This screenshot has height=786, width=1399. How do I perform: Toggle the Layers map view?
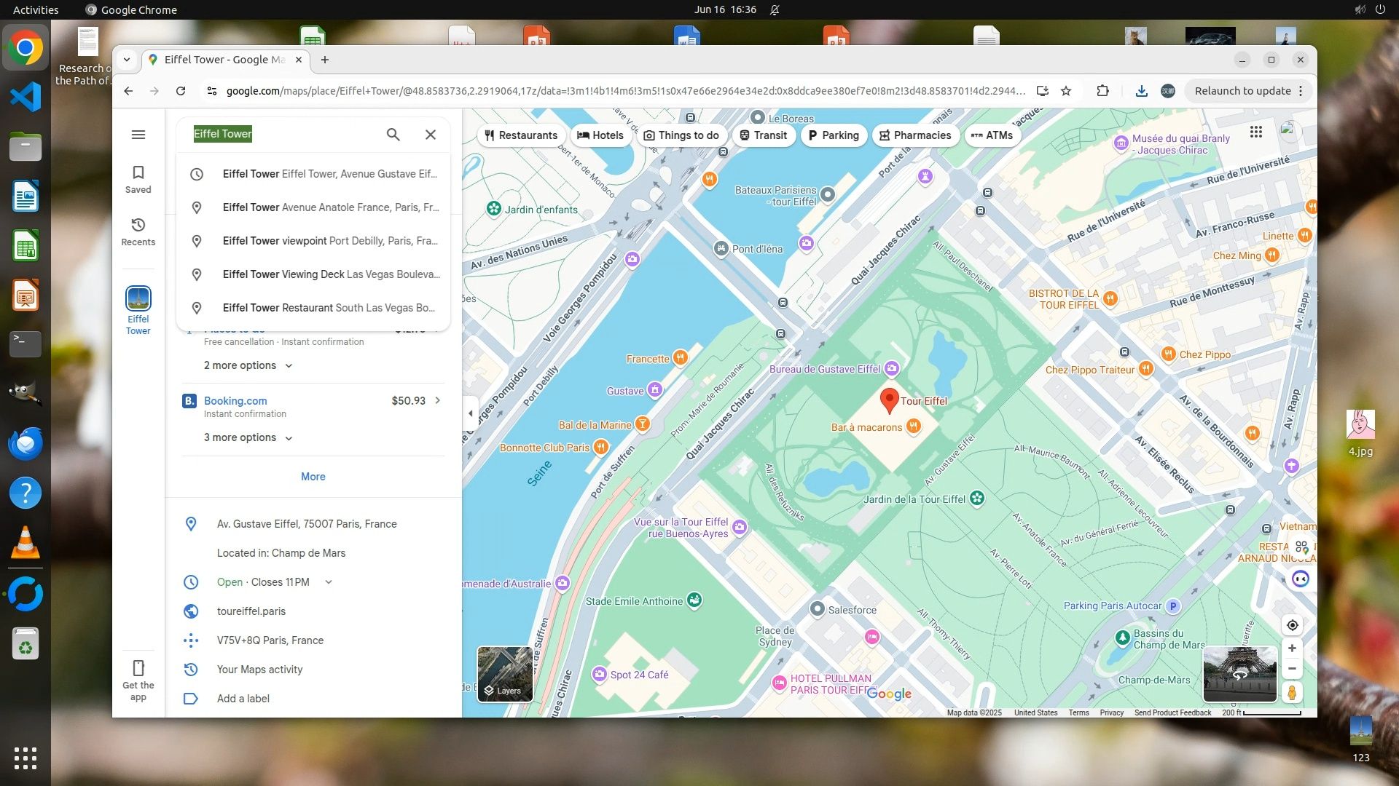click(x=504, y=674)
